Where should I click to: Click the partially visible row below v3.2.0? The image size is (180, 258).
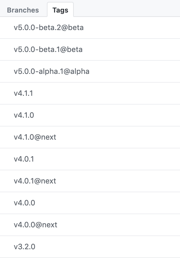pos(90,257)
